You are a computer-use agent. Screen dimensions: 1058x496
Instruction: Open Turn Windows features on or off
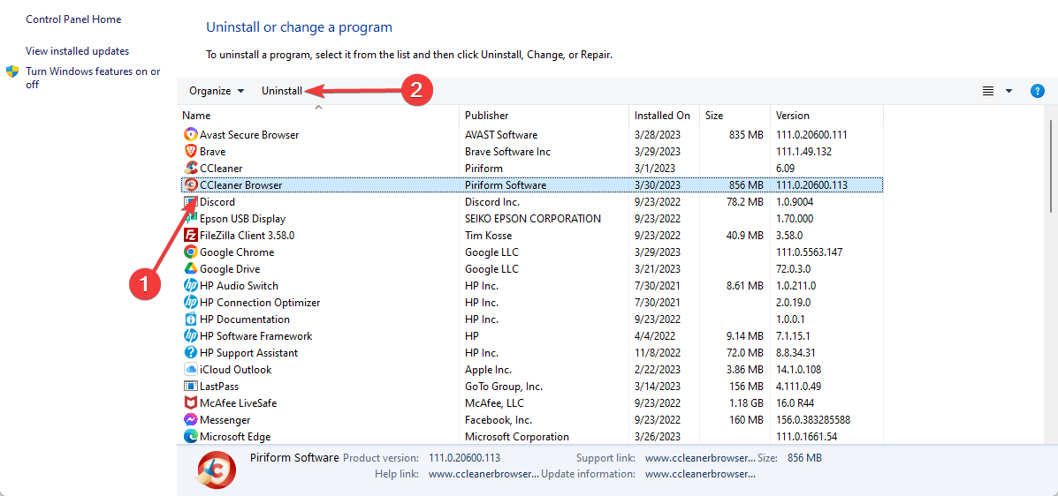(93, 79)
